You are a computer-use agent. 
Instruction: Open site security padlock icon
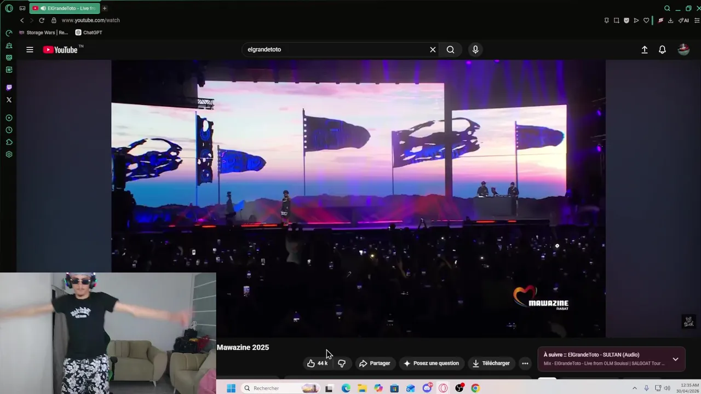pyautogui.click(x=54, y=20)
